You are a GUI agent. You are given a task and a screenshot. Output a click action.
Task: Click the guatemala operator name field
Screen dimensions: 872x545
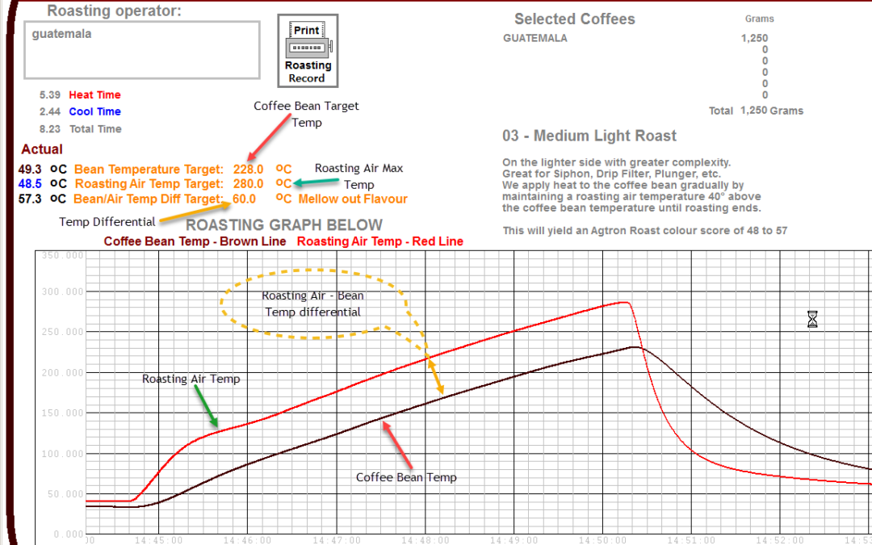point(141,50)
